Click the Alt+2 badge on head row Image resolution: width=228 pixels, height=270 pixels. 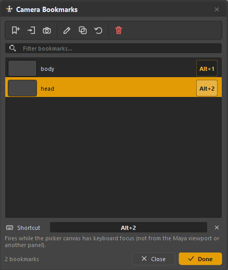207,88
